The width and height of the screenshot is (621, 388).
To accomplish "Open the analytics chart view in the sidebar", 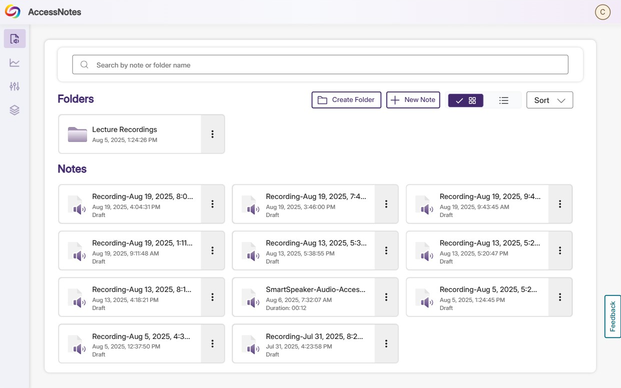I will click(14, 62).
